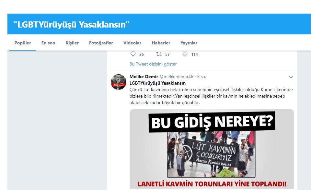Viewport: 311px width, 190px height.
Task: Switch to the En son tab
Action: 48,43
